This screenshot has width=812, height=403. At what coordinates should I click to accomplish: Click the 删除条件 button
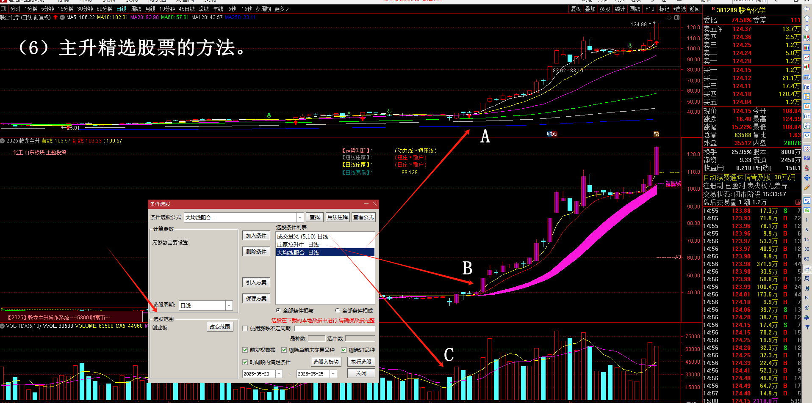pyautogui.click(x=256, y=251)
